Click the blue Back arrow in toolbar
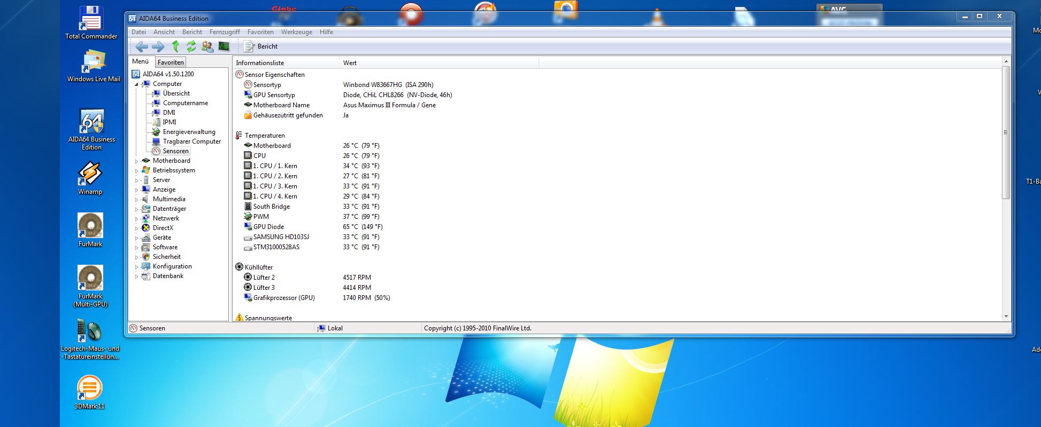The width and height of the screenshot is (1041, 427). tap(141, 46)
